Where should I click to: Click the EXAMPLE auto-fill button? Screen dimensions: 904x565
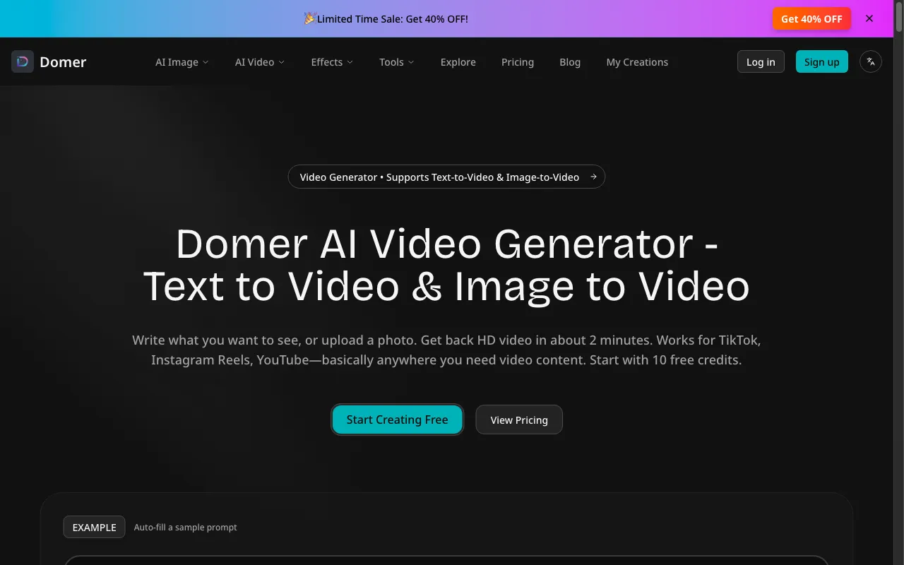click(x=94, y=527)
